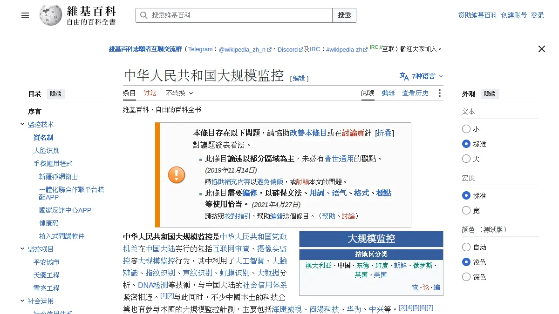Click citation reference [1]
This screenshot has height=314, width=559.
[x=164, y=295]
